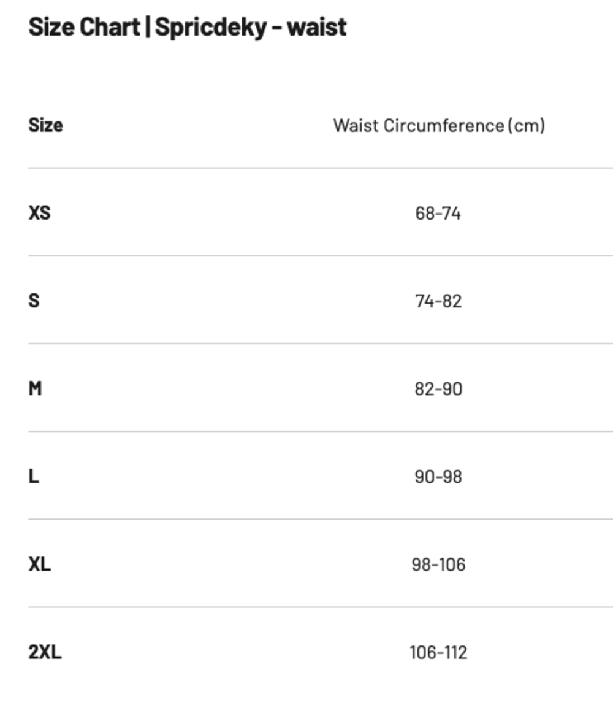Select the M size label
The image size is (613, 724).
[35, 388]
